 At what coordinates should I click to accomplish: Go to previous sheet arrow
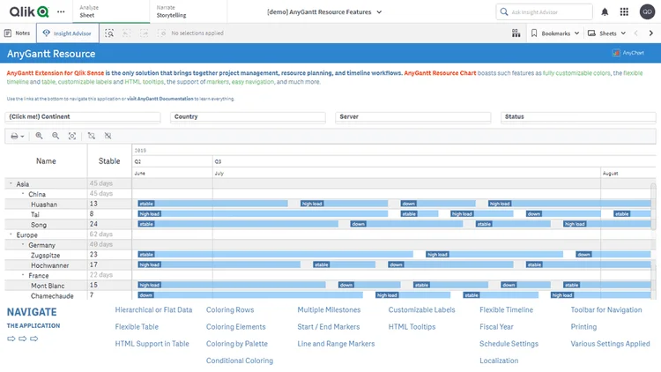(635, 33)
